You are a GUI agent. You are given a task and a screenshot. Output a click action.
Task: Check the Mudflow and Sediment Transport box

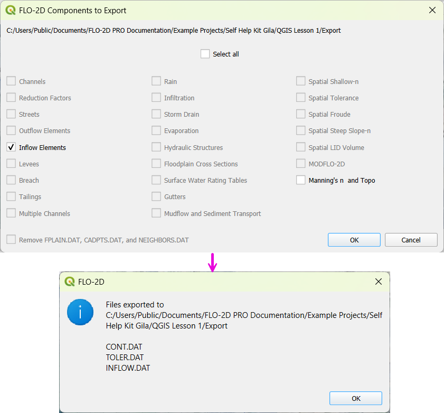(x=156, y=213)
